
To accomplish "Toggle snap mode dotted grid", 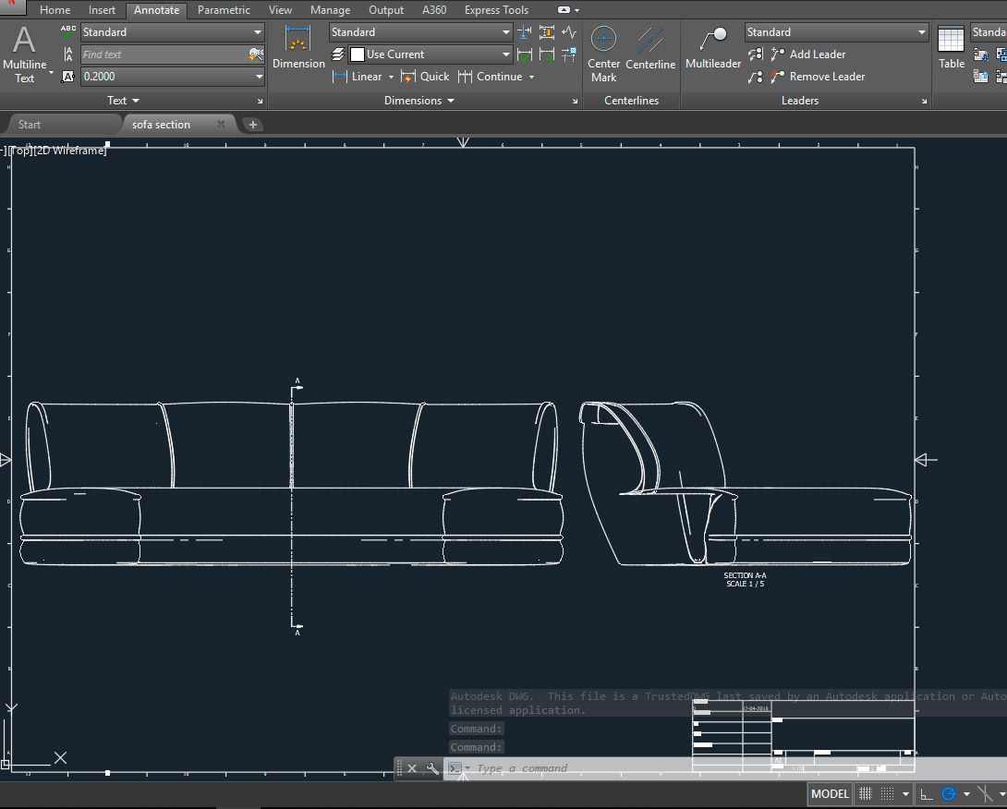I will click(x=887, y=794).
